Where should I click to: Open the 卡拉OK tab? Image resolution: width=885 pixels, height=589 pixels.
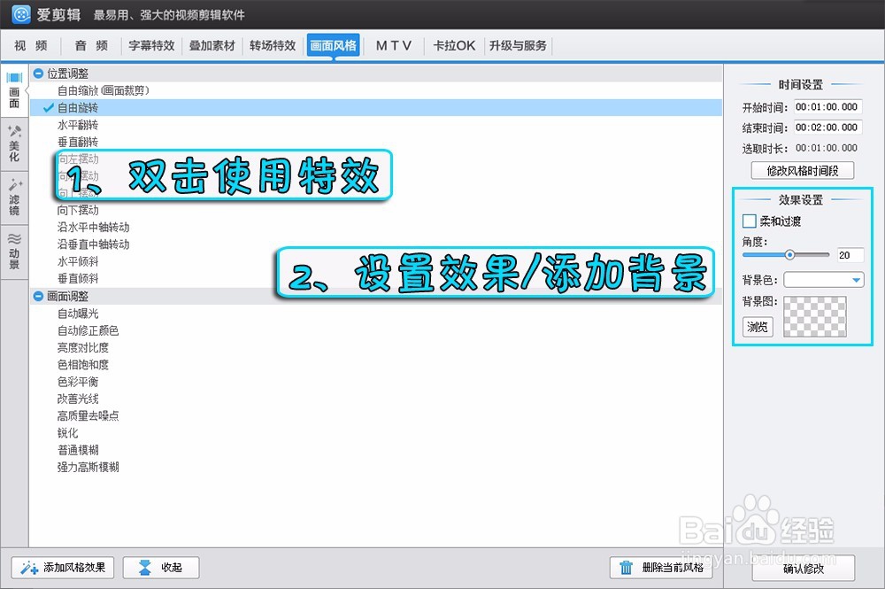(x=454, y=46)
